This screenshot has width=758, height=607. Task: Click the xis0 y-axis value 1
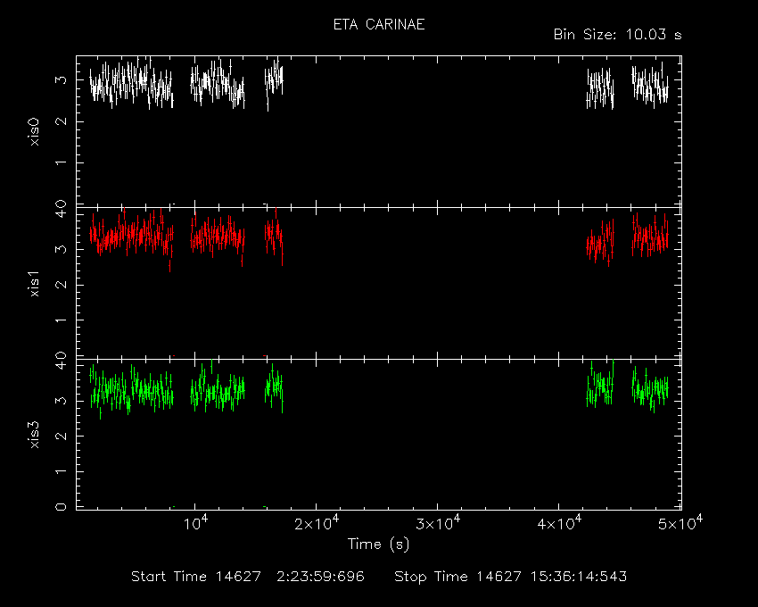coord(62,162)
